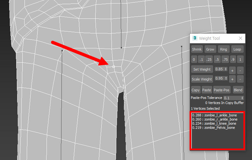Click the Set Weight button

(x=202, y=69)
